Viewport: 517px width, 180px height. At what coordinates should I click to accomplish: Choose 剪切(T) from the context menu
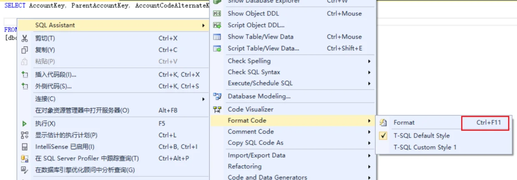(x=113, y=38)
